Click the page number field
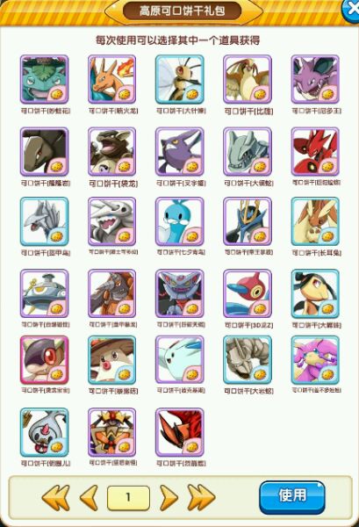The height and width of the screenshot is (527, 359). point(128,497)
